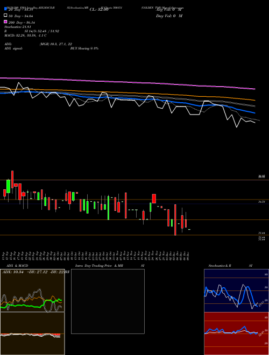Click the blue 20 Day EMA legend swatch
The width and height of the screenshot is (269, 355).
click(6, 9)
